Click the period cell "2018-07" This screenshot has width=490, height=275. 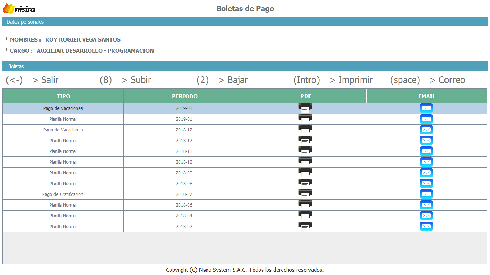click(x=184, y=194)
